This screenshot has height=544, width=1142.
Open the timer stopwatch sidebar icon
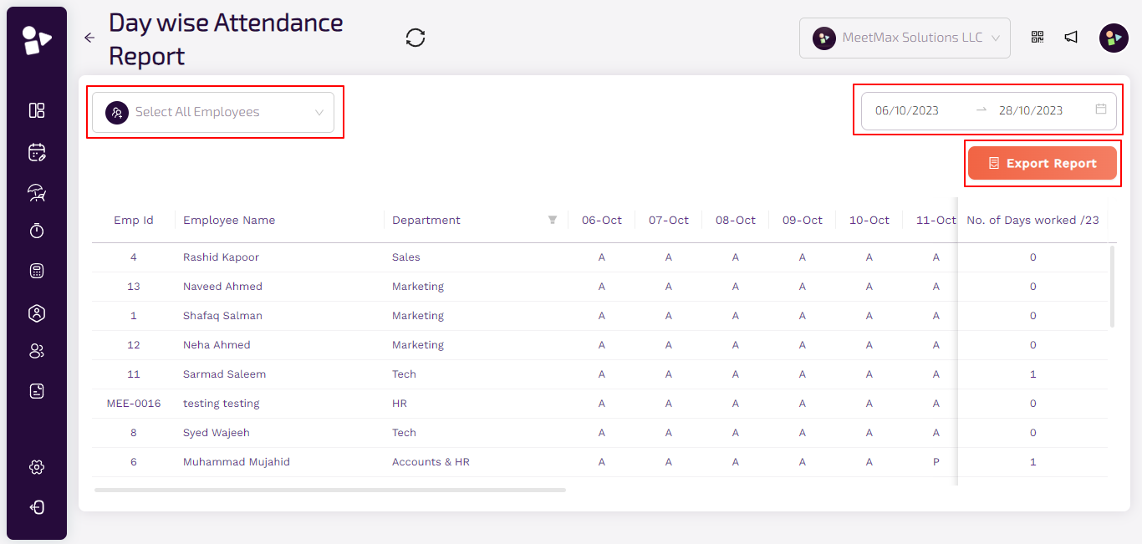(37, 231)
